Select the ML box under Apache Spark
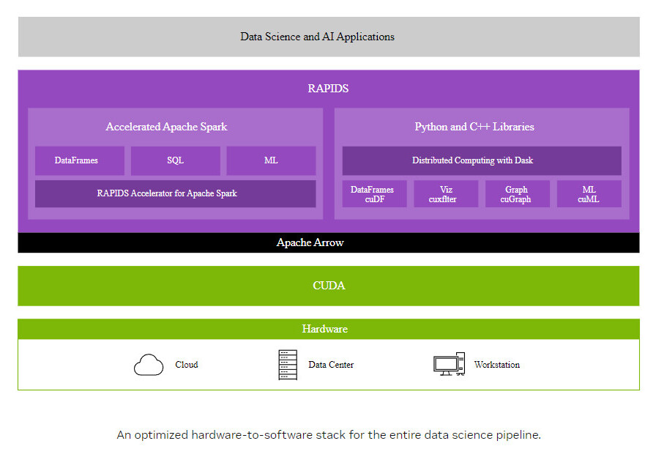Image resolution: width=656 pixels, height=460 pixels. (x=271, y=160)
